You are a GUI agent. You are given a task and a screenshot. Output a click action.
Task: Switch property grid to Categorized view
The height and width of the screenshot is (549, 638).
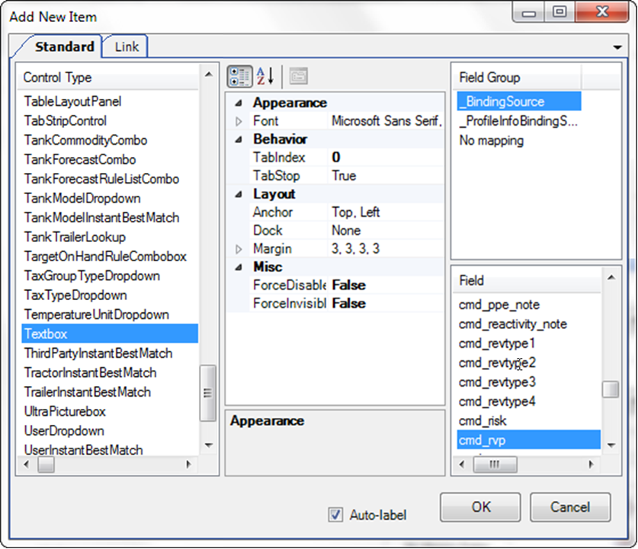pyautogui.click(x=239, y=76)
